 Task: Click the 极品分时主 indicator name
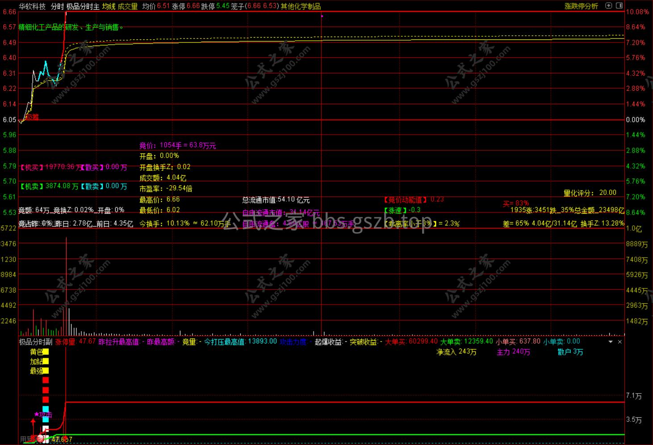coord(83,6)
